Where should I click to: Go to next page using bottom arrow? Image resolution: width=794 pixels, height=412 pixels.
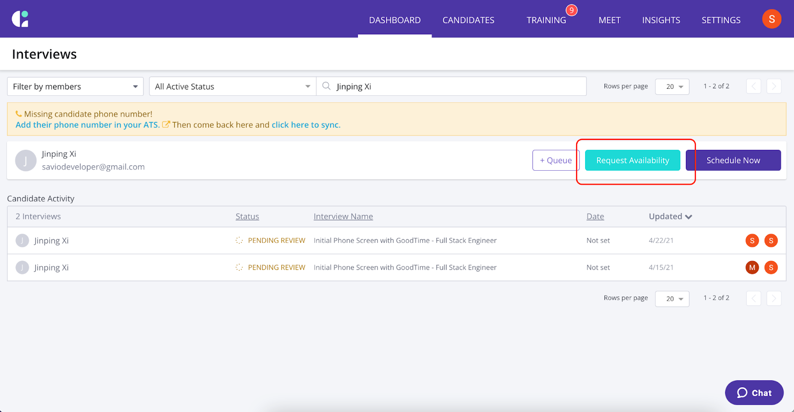(774, 298)
